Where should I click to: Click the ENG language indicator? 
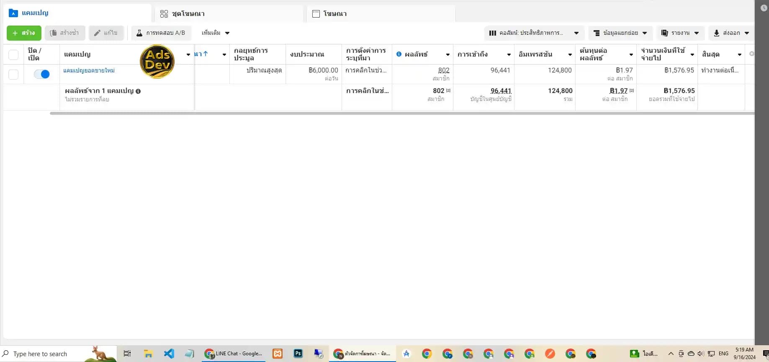723,354
